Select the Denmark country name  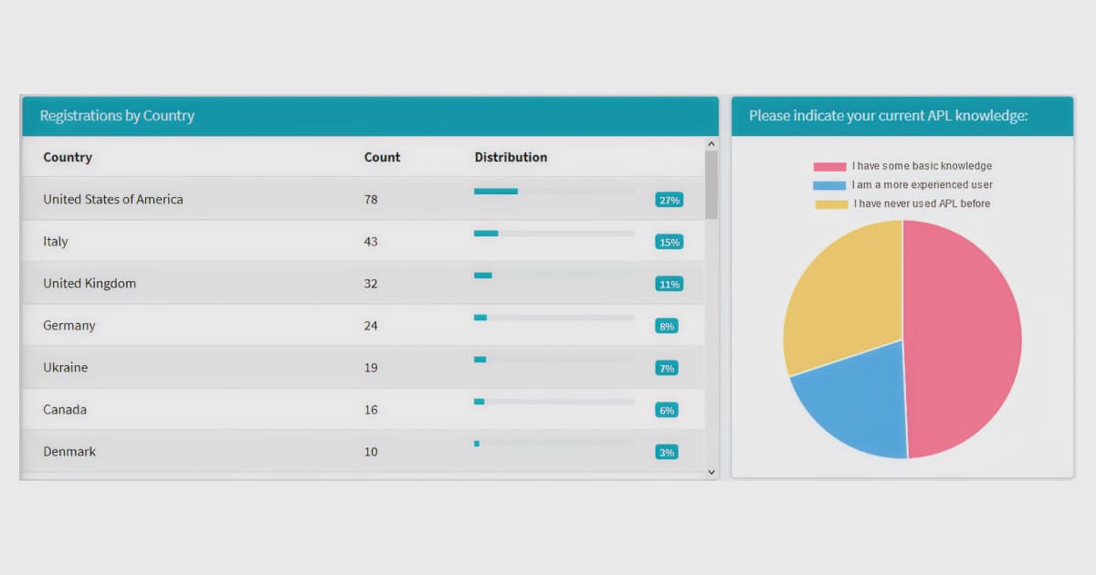click(x=69, y=452)
